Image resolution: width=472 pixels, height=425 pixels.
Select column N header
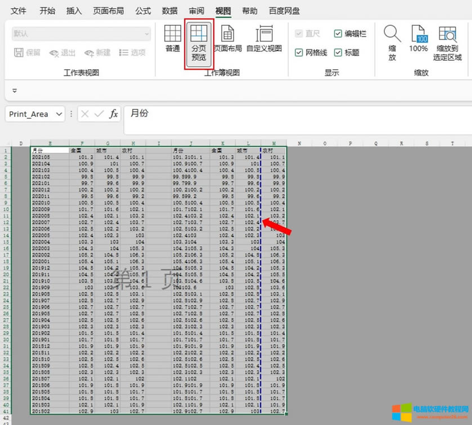pyautogui.click(x=299, y=143)
